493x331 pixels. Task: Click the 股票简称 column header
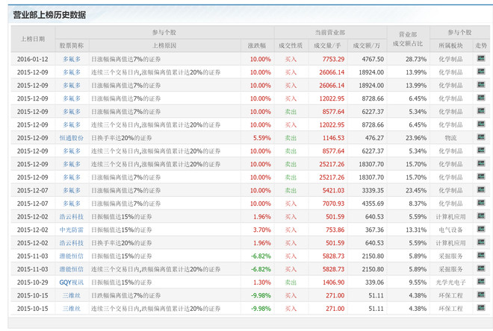[72, 45]
